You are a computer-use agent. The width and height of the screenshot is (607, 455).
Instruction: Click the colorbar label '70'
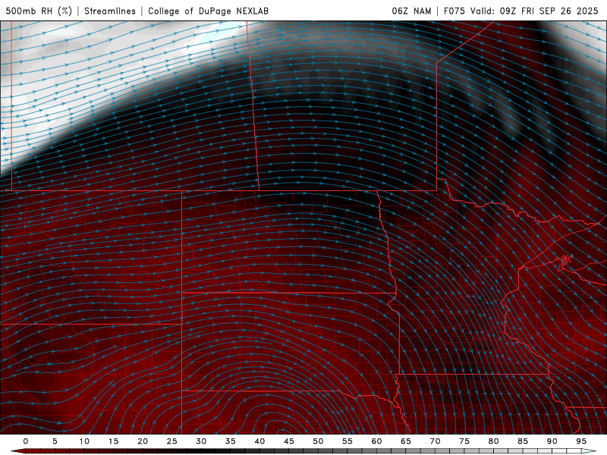[x=435, y=441]
